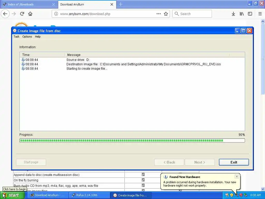Switch to Download AnyBurn taskbar button
Viewport: 265px width, 199px height.
[x=48, y=195]
